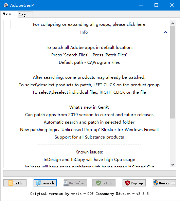This screenshot has height=201, width=180.
Task: Click the vertical scrollbar thumb
Action: [x=173, y=72]
